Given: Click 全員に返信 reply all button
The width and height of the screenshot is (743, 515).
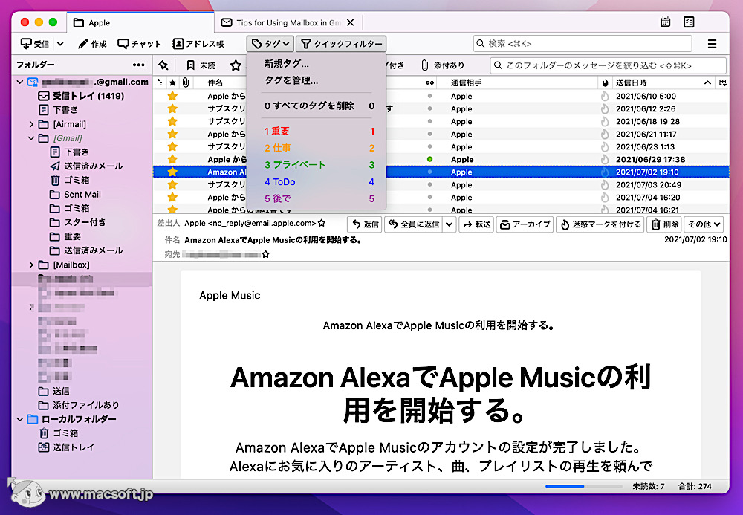Looking at the screenshot, I should pyautogui.click(x=414, y=224).
